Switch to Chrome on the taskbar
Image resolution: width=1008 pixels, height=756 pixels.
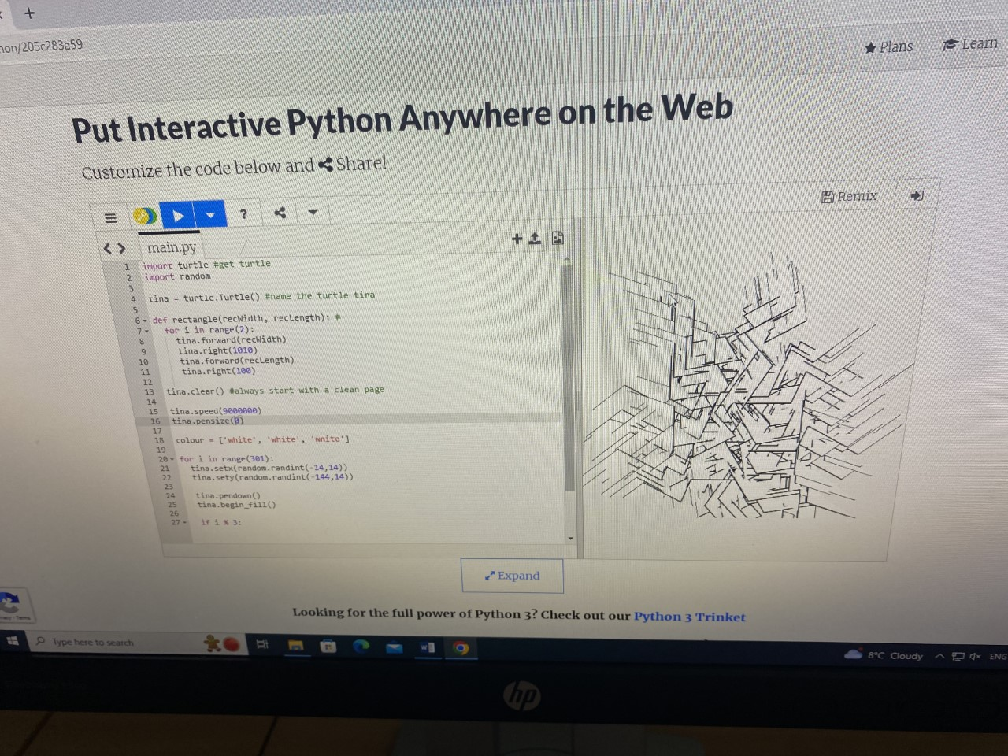[461, 648]
